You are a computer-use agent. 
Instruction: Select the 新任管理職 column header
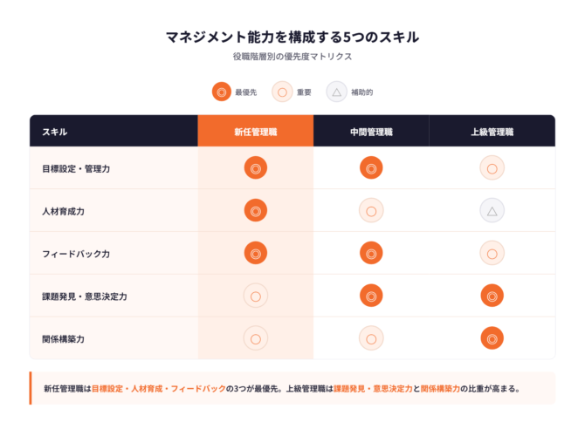[x=255, y=132]
